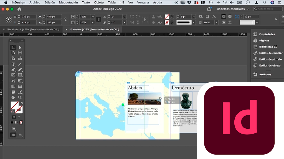Expand the stroke weight 0 pt dropdown
The height and width of the screenshot is (159, 284).
point(194,17)
